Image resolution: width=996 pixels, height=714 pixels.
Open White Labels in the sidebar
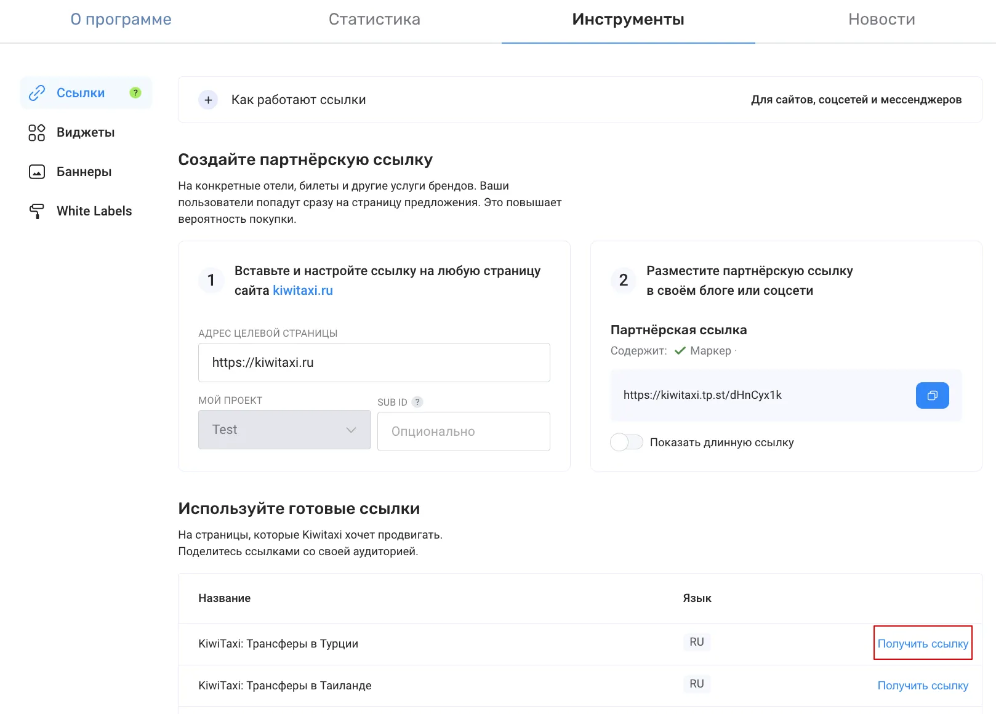tap(94, 211)
